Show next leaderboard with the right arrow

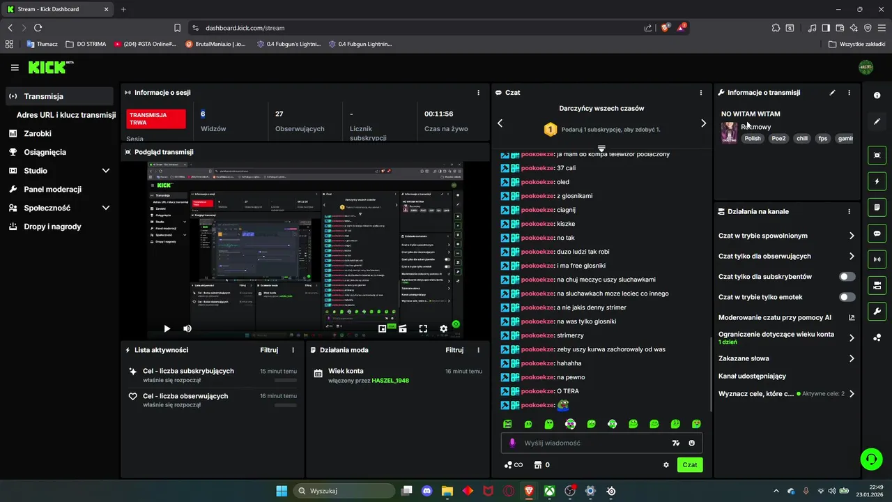(703, 123)
